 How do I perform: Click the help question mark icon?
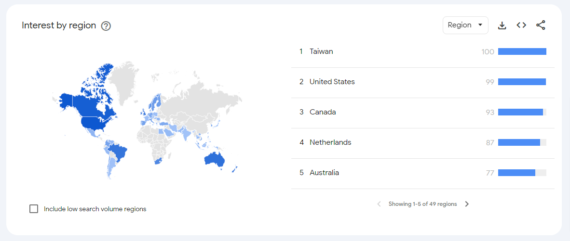click(x=106, y=26)
